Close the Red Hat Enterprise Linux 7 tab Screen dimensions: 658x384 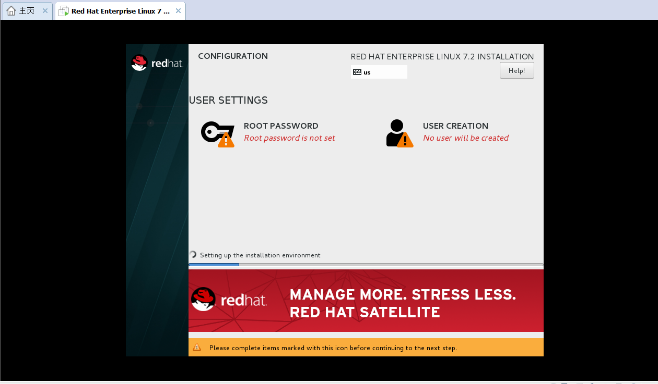pos(178,11)
